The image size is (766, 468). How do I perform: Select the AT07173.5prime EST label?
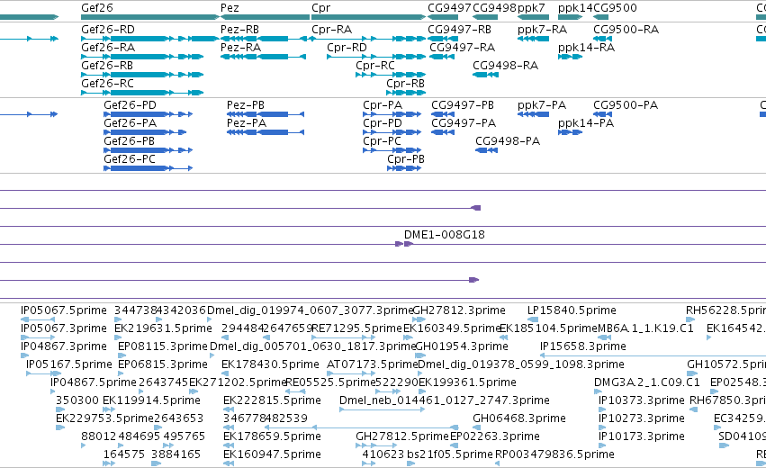pyautogui.click(x=373, y=364)
